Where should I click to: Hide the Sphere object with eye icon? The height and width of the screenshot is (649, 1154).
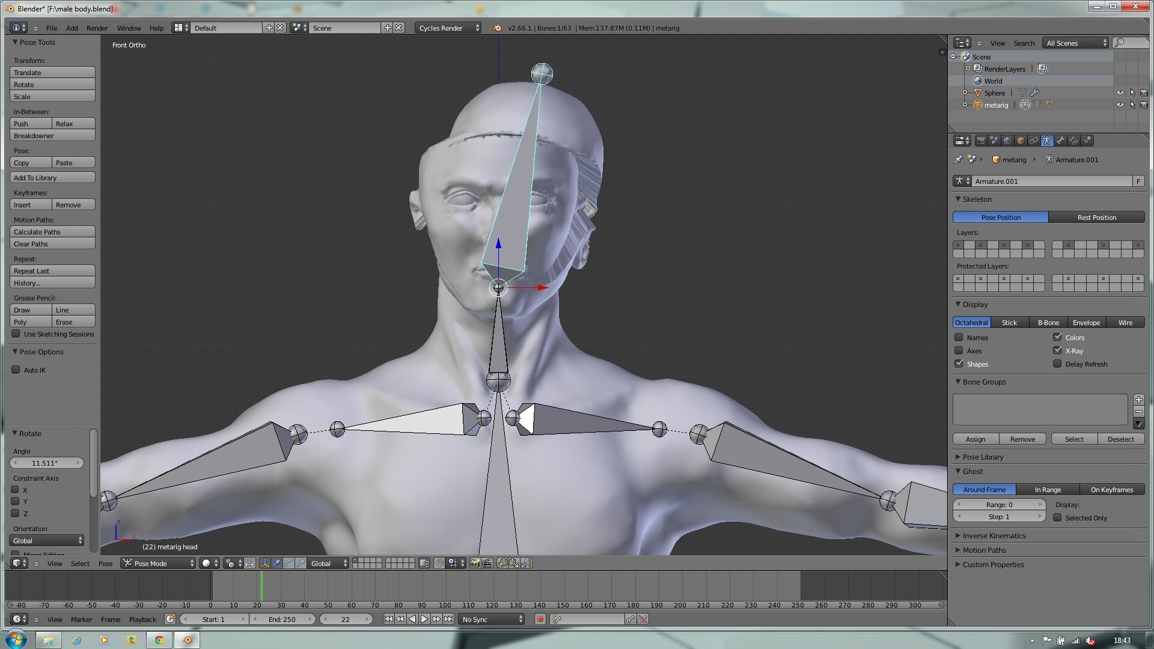point(1120,93)
